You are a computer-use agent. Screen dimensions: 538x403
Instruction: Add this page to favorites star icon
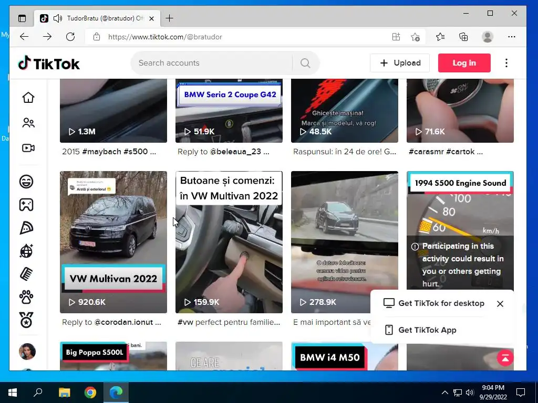[x=415, y=37]
